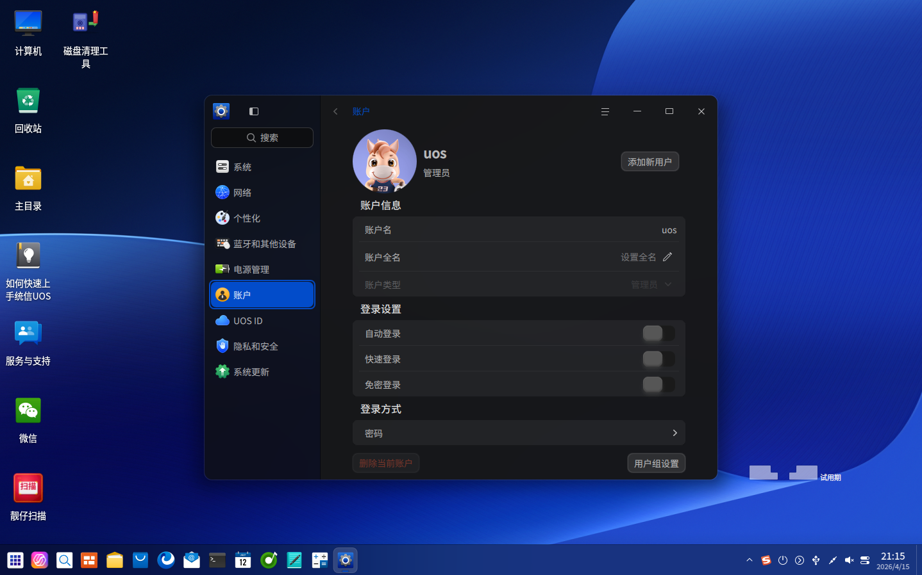This screenshot has height=575, width=922.
Task: Turn on the 快速登录 toggle
Action: tap(658, 359)
